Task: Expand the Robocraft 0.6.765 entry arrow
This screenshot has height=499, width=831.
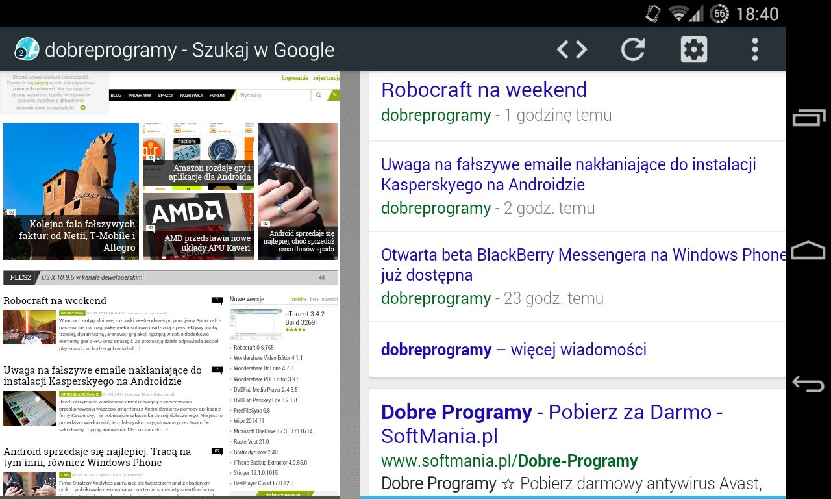Action: (230, 348)
